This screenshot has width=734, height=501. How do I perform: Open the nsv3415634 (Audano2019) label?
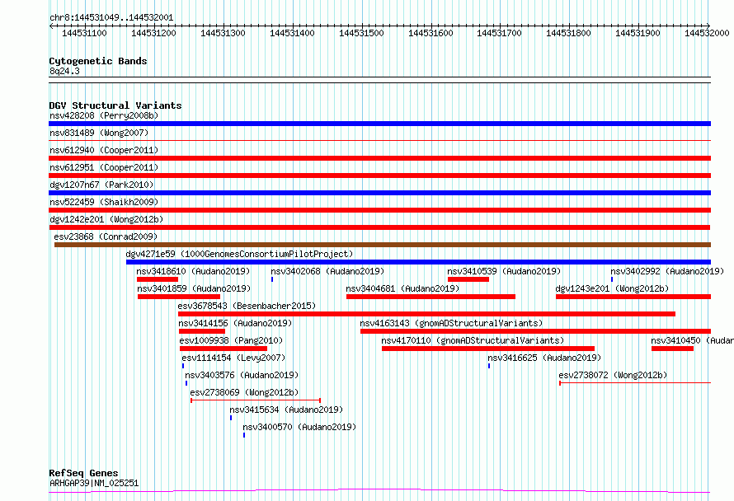coord(286,410)
